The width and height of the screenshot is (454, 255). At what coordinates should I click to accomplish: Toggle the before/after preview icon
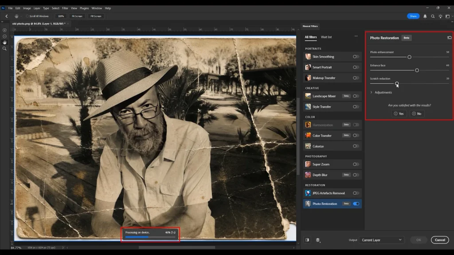(308, 240)
